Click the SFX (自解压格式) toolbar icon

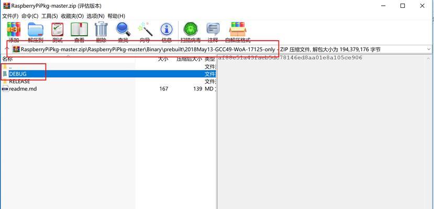[x=238, y=29]
